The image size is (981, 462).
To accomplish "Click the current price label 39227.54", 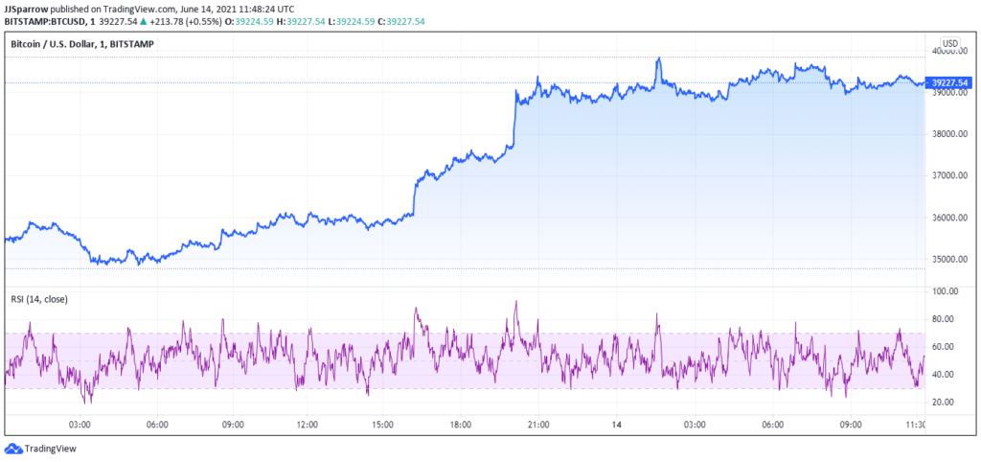I will click(951, 82).
